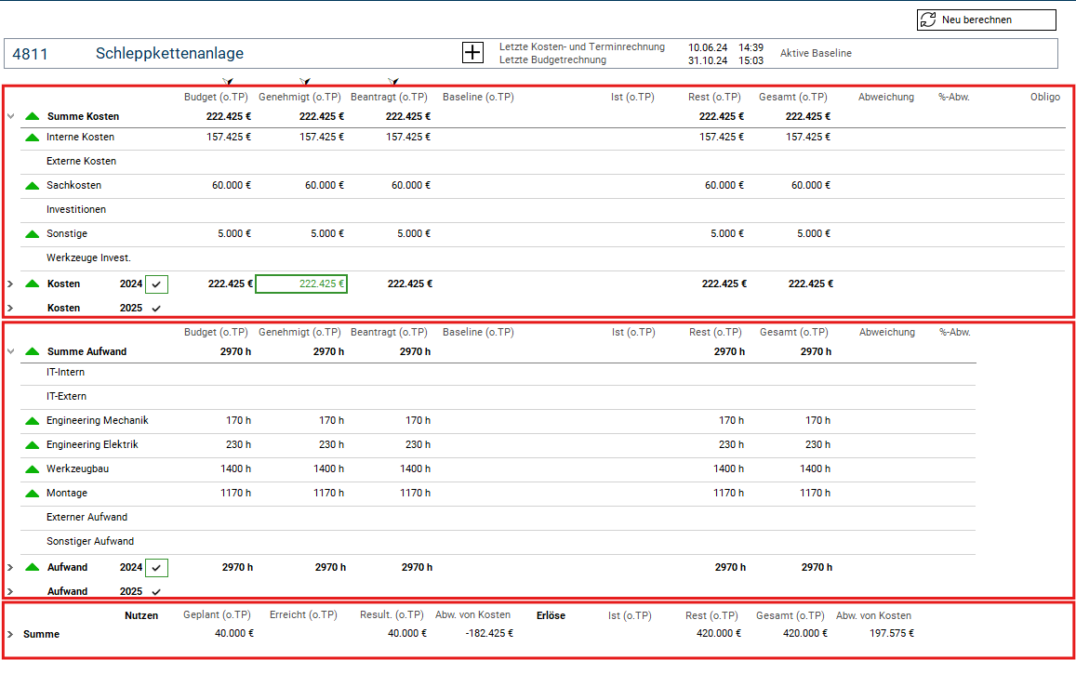The image size is (1076, 686).
Task: Click the plus icon beside Schleppkettenanlage
Action: (x=472, y=53)
